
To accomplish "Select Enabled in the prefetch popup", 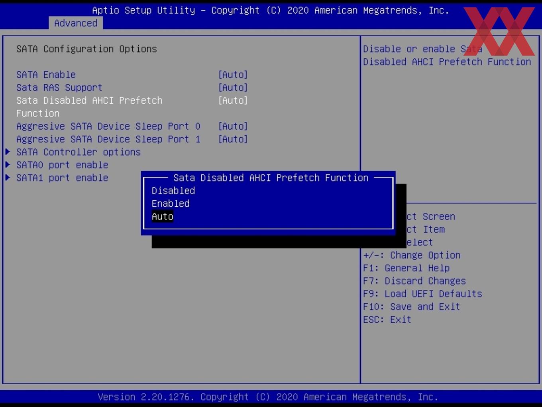I will point(171,203).
